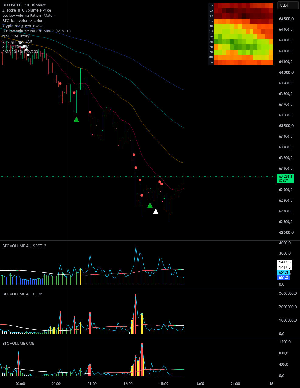Click the 45 row label in heatmap
The height and width of the screenshot is (388, 300).
pyautogui.click(x=211, y=21)
